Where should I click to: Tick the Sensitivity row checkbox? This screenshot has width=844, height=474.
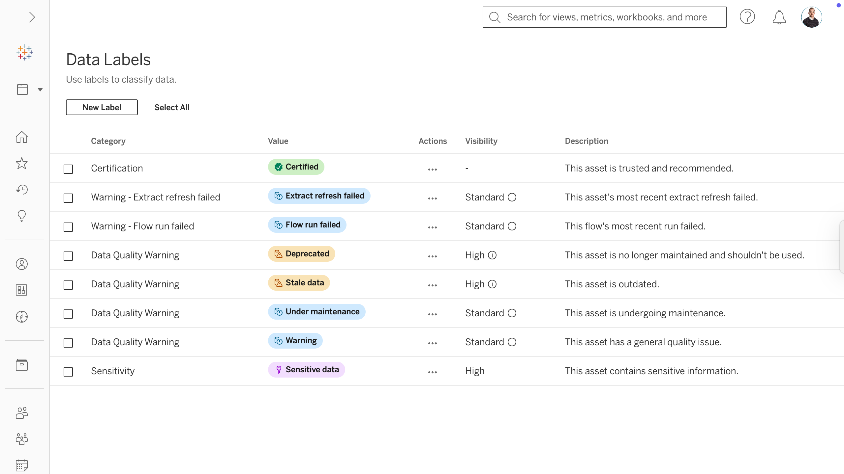pyautogui.click(x=68, y=372)
